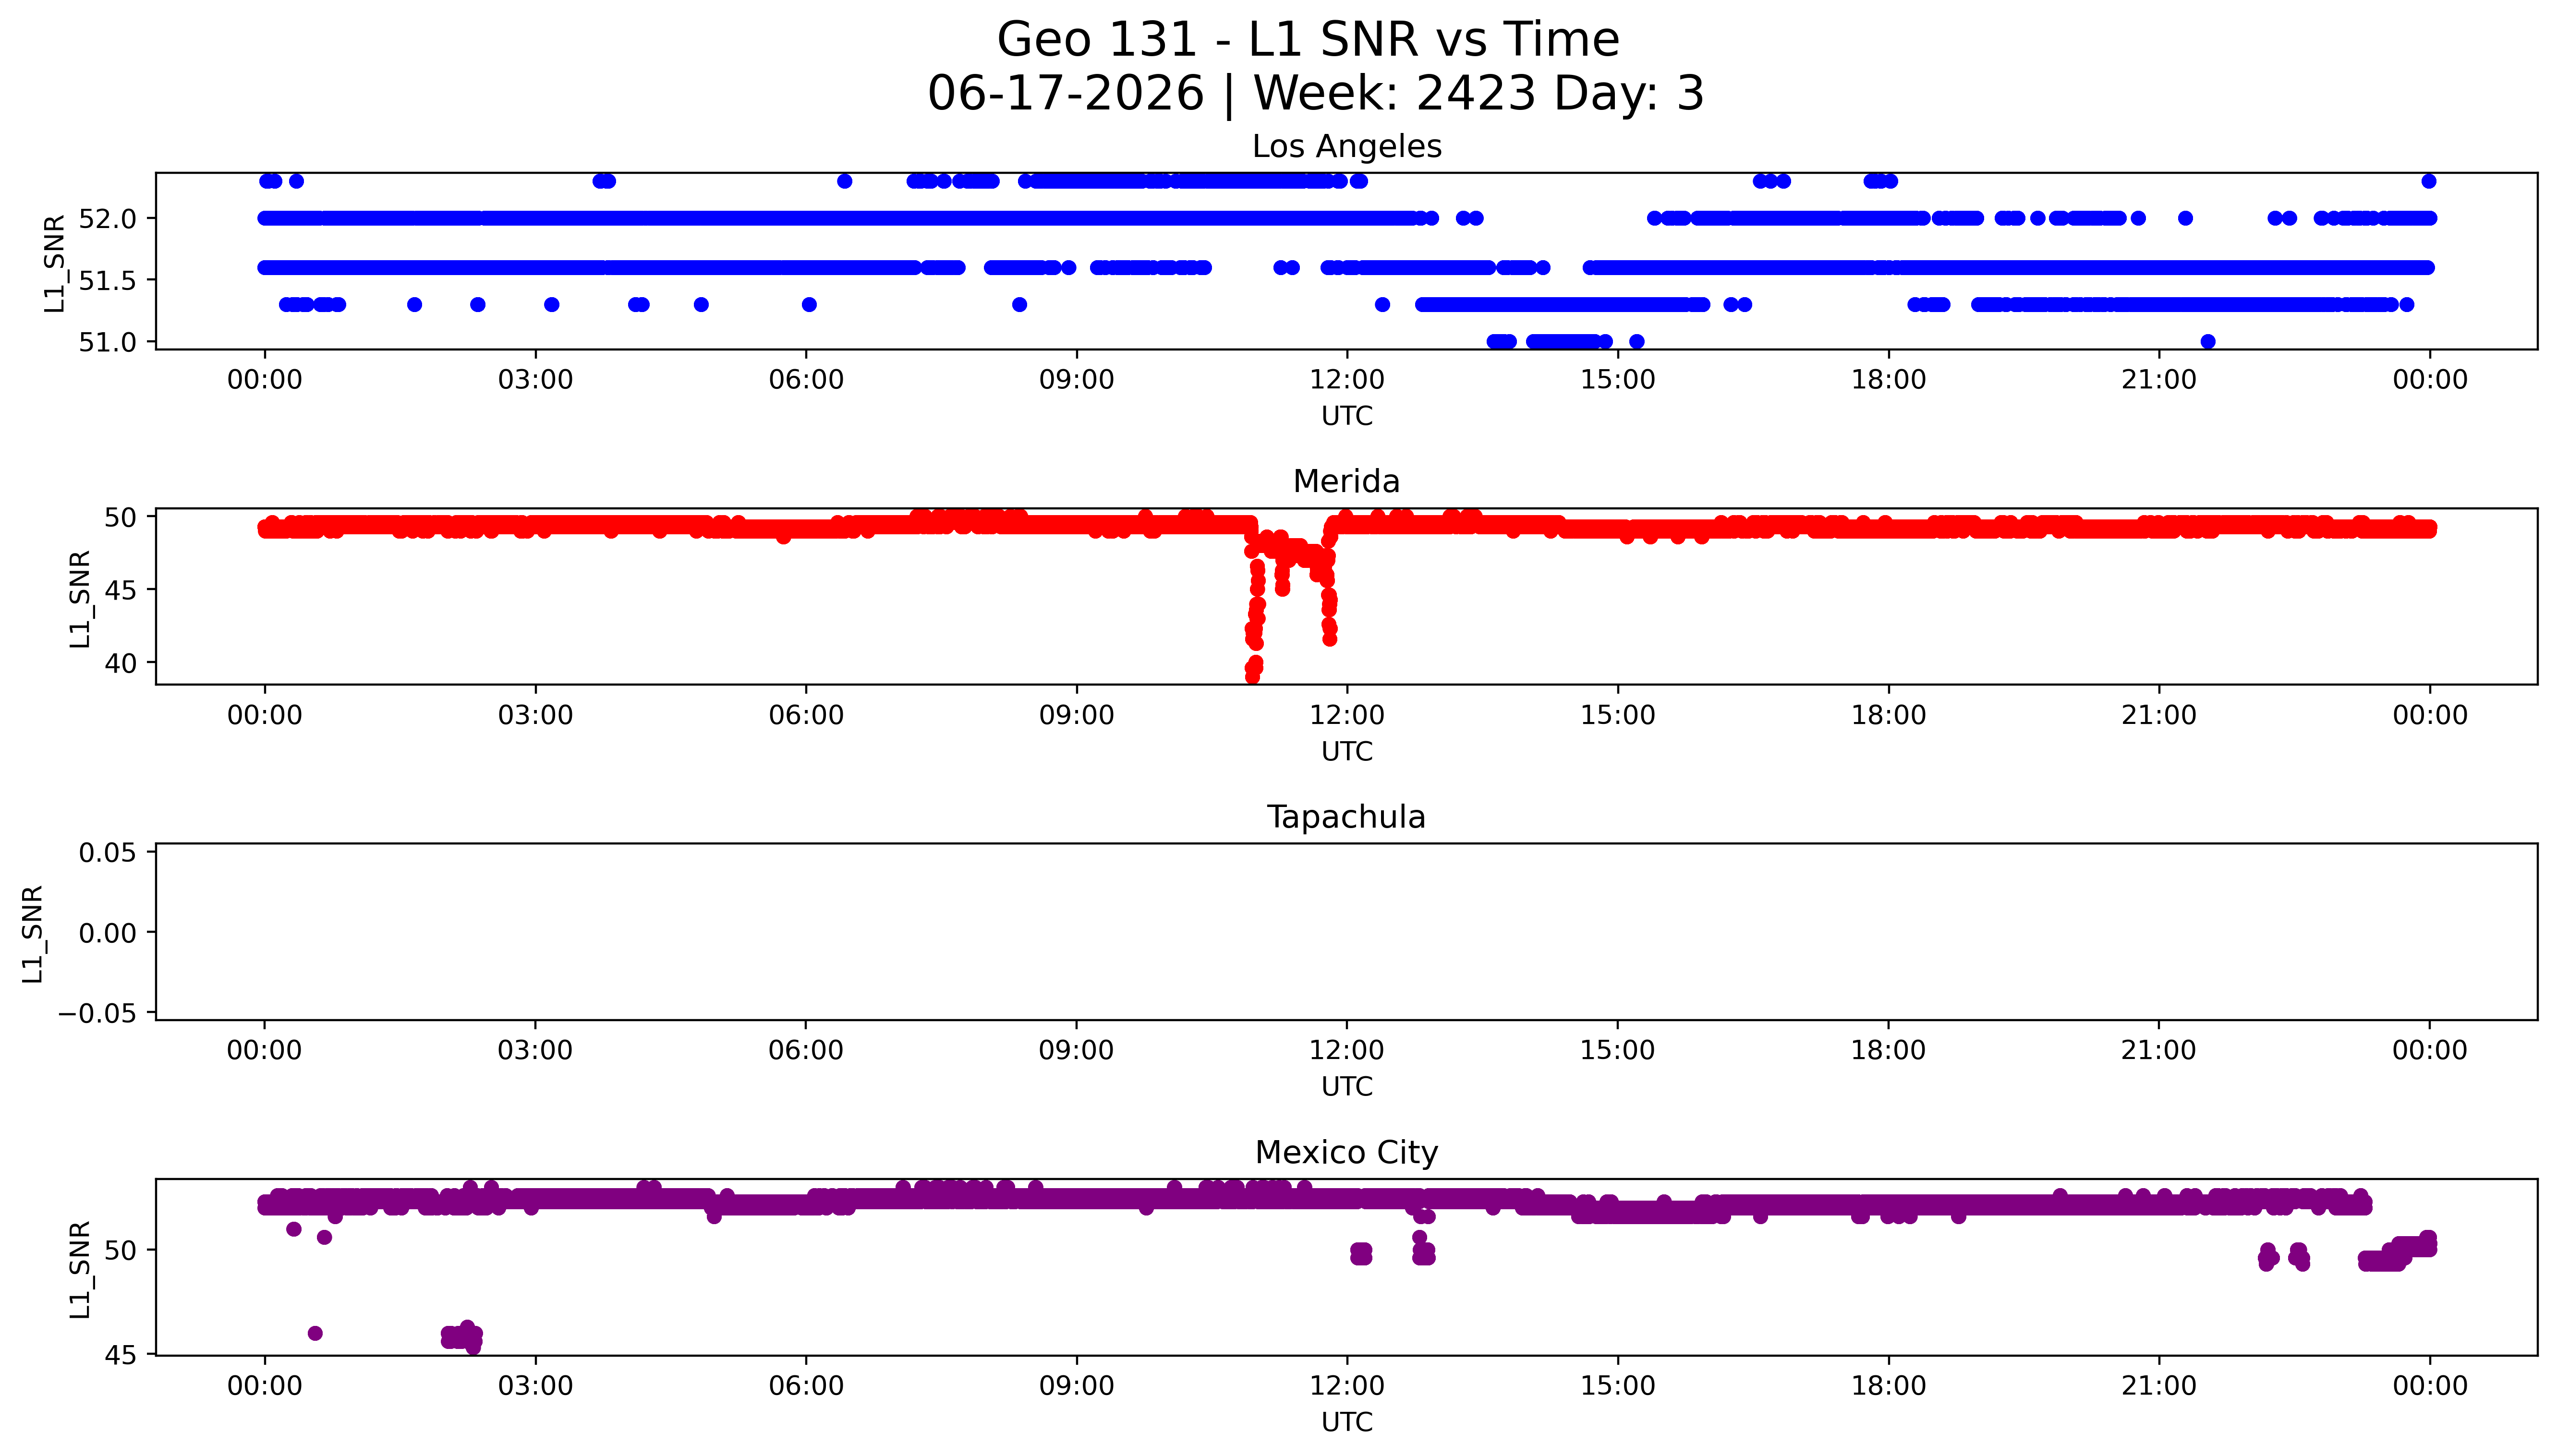
Task: Click the Los Angeles subplot title
Action: pos(1346,147)
